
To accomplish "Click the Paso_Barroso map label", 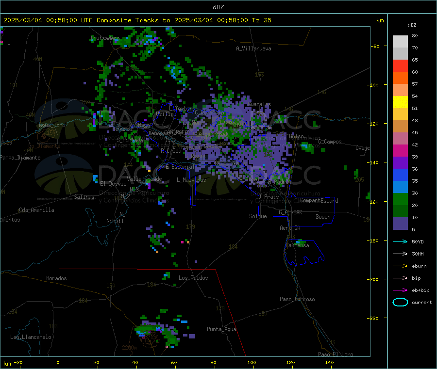I will pos(297,299).
